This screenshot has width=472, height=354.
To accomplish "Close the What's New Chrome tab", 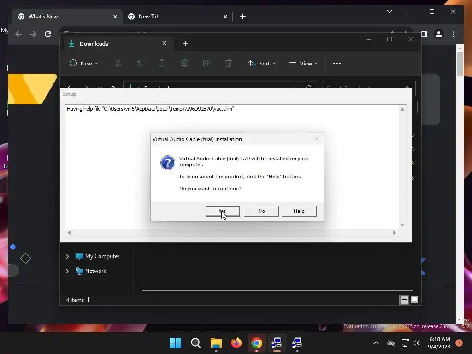I will [x=115, y=17].
